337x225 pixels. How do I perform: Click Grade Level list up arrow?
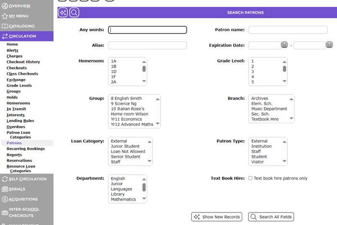284,62
